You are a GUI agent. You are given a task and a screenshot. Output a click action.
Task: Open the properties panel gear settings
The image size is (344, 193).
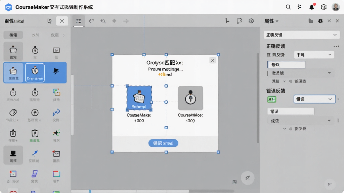click(x=320, y=21)
